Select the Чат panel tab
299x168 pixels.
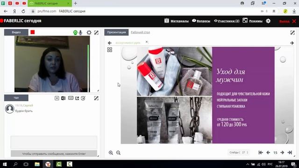click(x=16, y=98)
